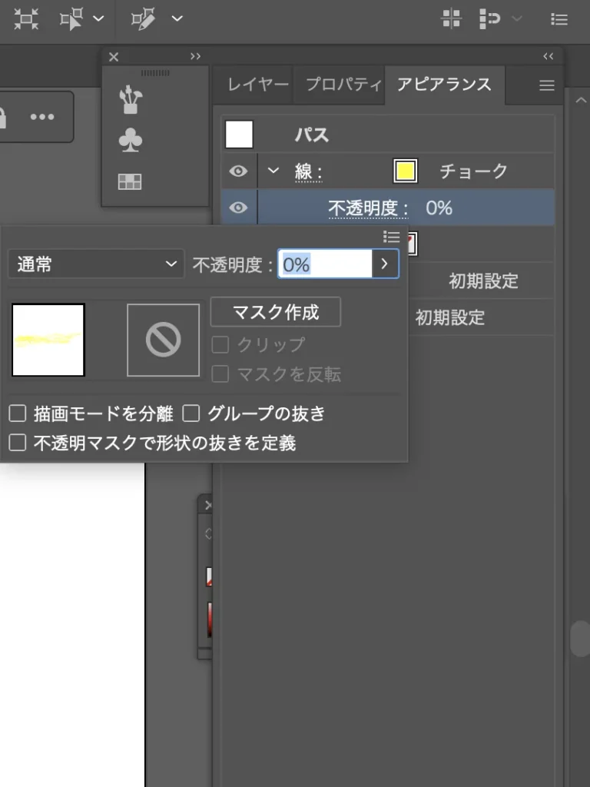Click the three-dots more options button
This screenshot has width=590, height=787.
point(42,117)
